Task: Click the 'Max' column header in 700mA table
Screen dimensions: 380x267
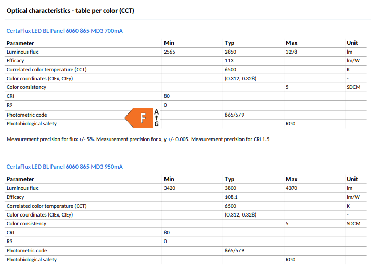Action: coord(292,43)
